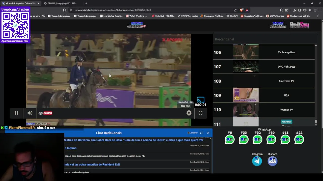Open channel 109 USA

(x=264, y=95)
